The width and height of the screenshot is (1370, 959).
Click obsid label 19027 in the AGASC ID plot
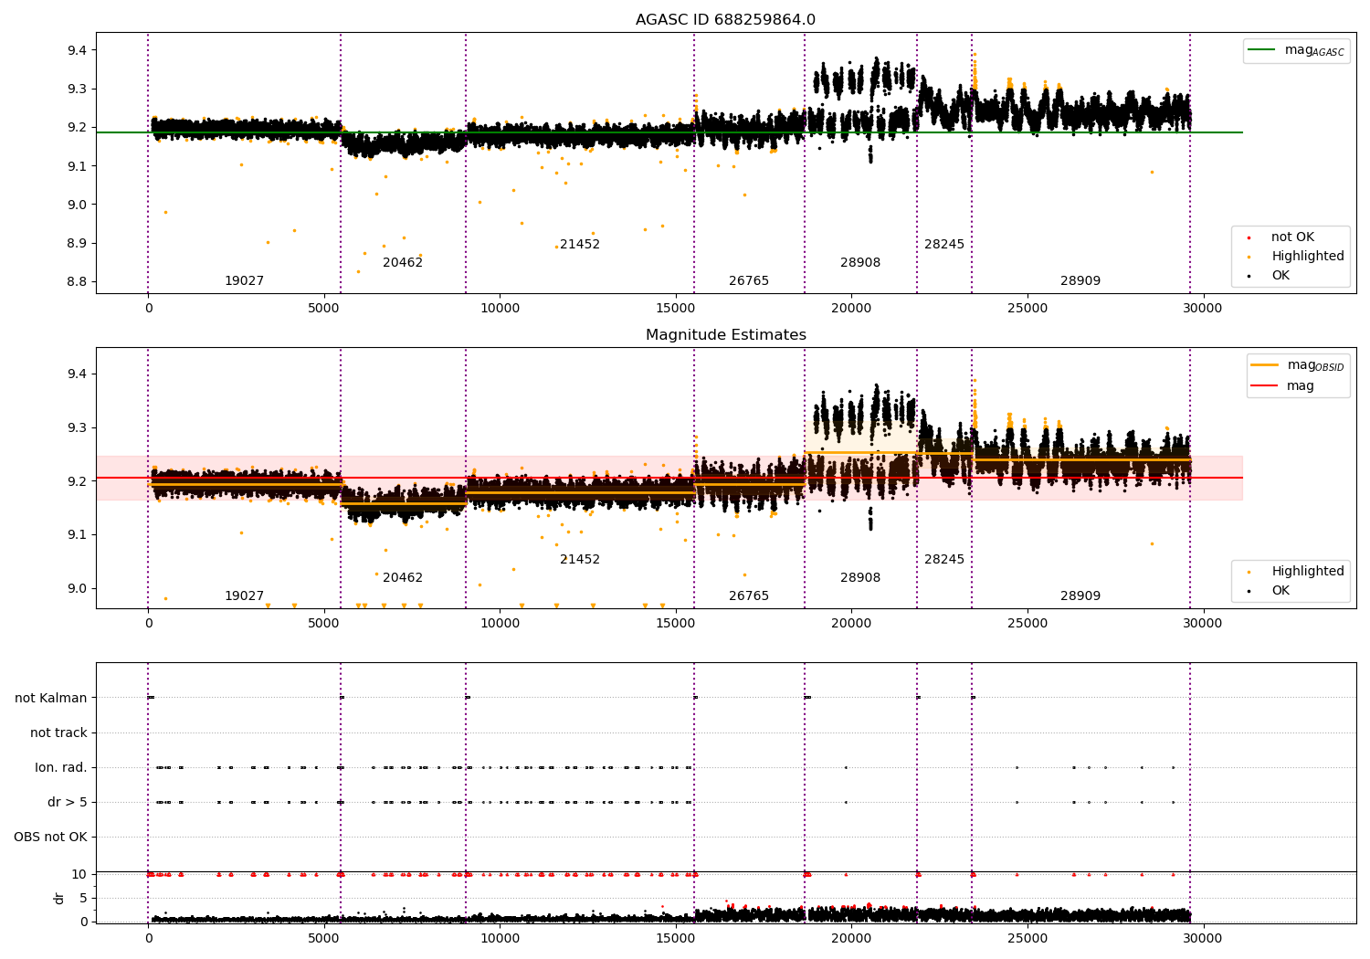coord(244,281)
